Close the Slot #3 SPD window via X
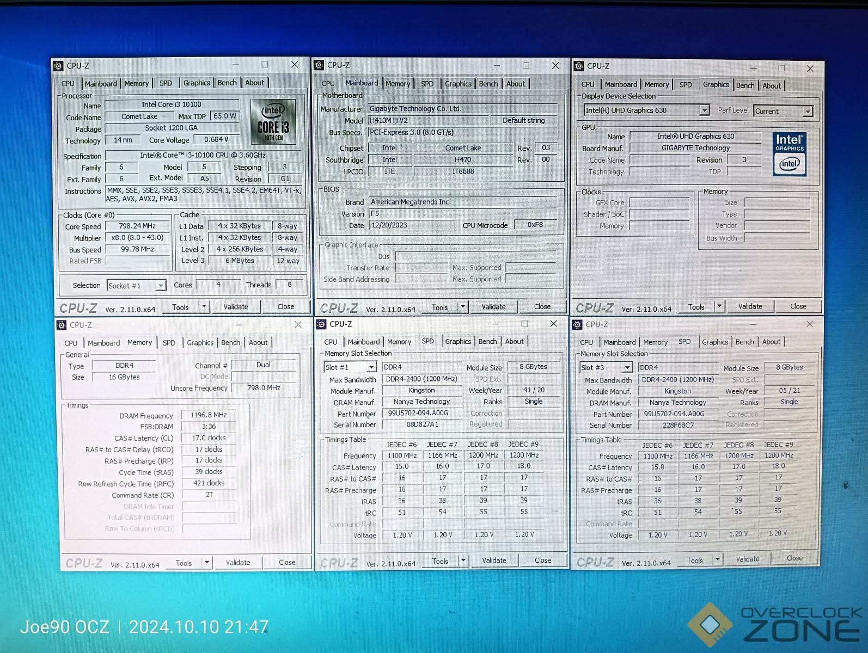Screen dimensions: 868x653 [x=810, y=324]
